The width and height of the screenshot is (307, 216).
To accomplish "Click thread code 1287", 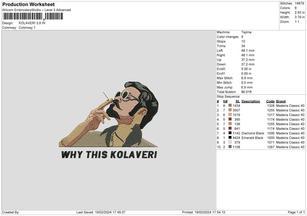I will [271, 147].
